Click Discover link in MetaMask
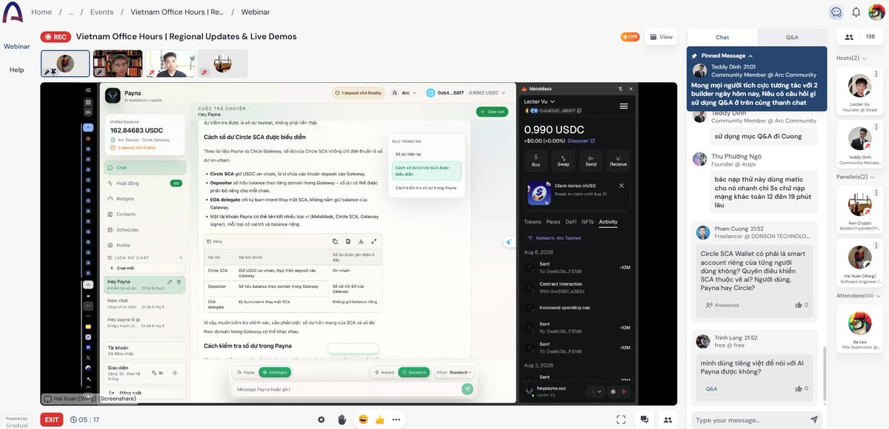The width and height of the screenshot is (889, 429). tap(581, 141)
